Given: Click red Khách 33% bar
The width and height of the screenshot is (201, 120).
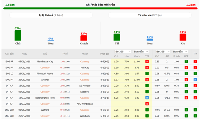Looking at the screenshot, I should tap(84, 38).
